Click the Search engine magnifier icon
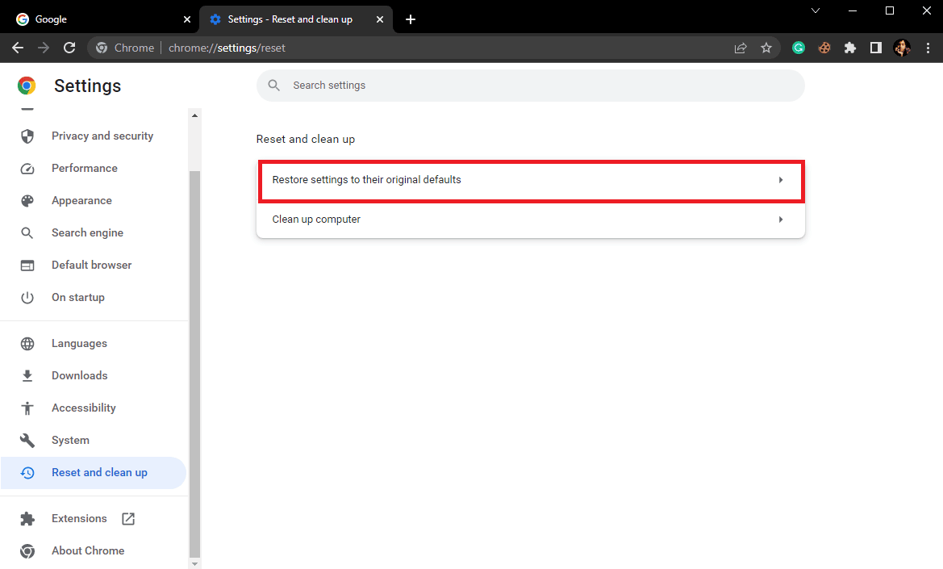Image resolution: width=943 pixels, height=569 pixels. tap(27, 232)
